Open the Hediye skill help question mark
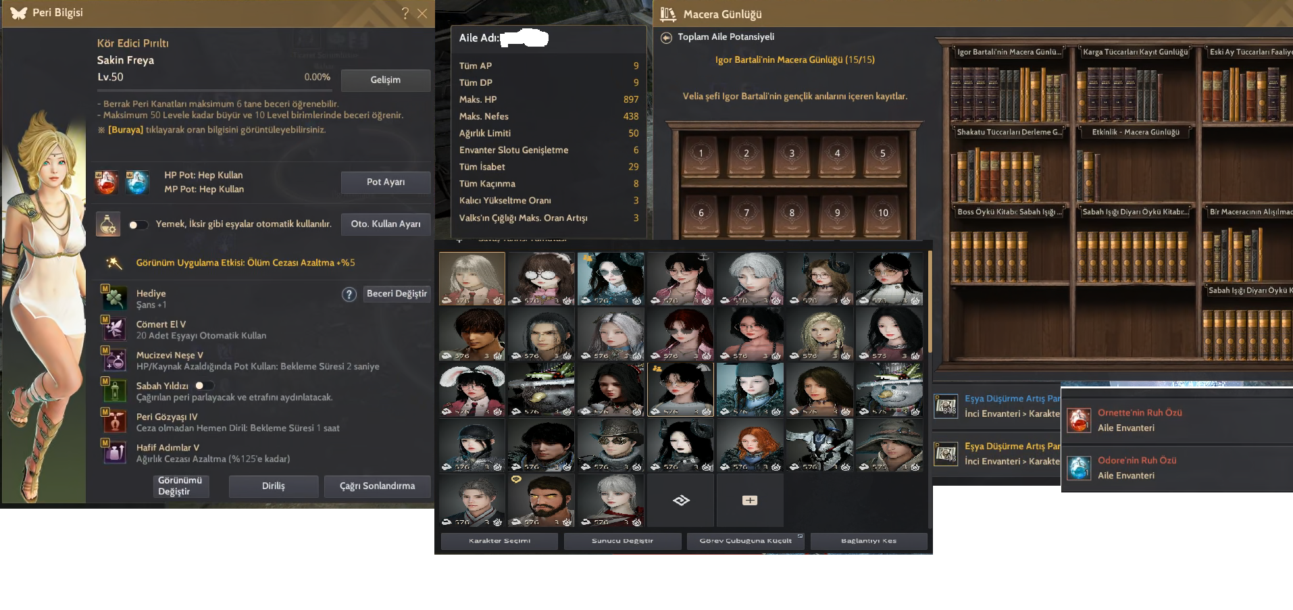Viewport: 1293px width, 610px height. [349, 294]
